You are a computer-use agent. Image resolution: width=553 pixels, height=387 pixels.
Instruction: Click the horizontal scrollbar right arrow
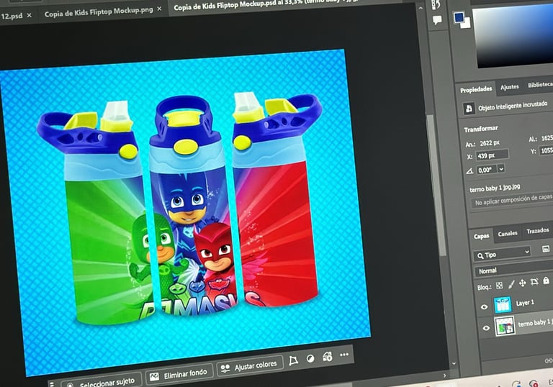point(444,375)
